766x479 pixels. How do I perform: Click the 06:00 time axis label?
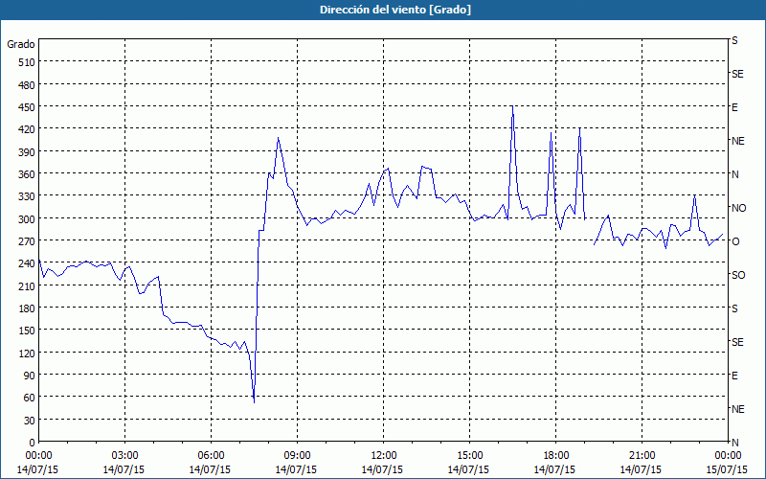[211, 456]
